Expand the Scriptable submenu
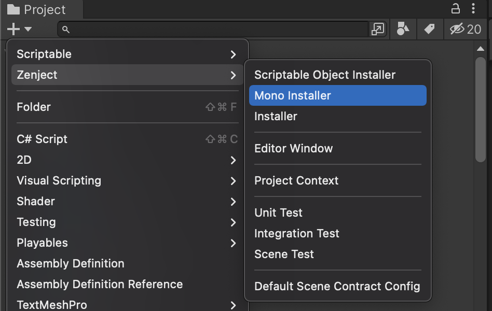Screen dimensions: 492x311 coord(233,54)
